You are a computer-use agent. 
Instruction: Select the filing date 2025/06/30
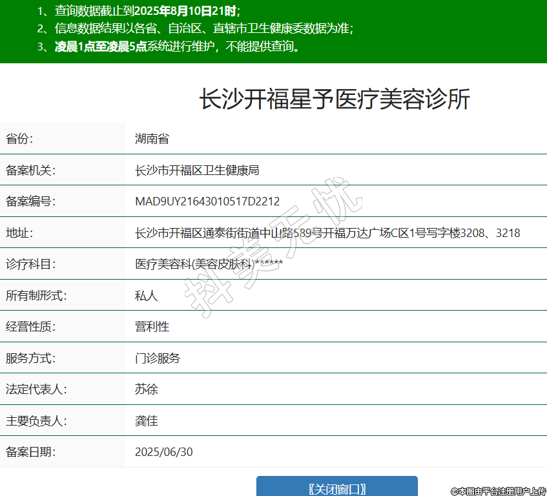tap(163, 452)
